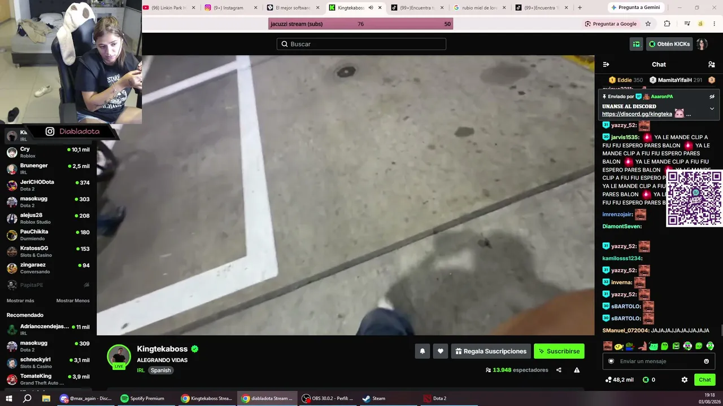Expand the list with Mostrar más
The image size is (723, 406).
pos(20,301)
